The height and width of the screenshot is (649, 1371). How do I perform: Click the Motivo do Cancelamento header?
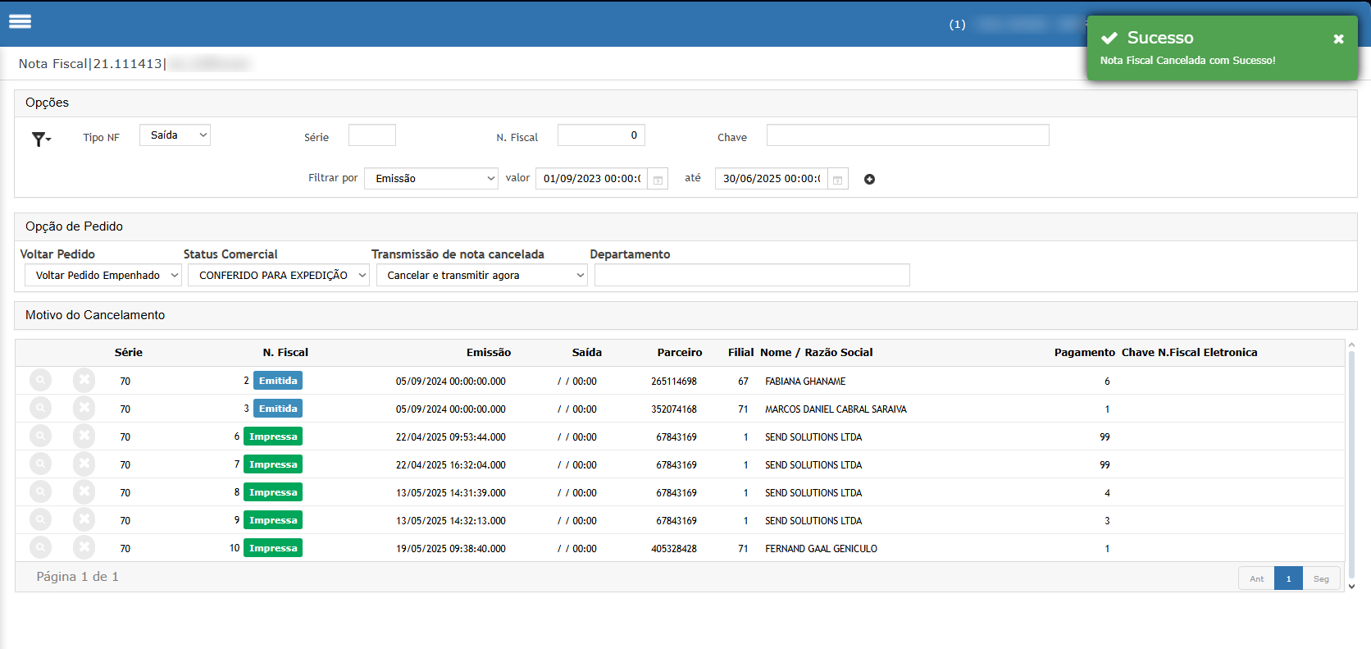click(x=95, y=315)
